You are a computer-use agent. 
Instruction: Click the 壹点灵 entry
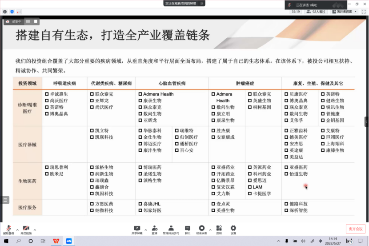[x=223, y=204]
